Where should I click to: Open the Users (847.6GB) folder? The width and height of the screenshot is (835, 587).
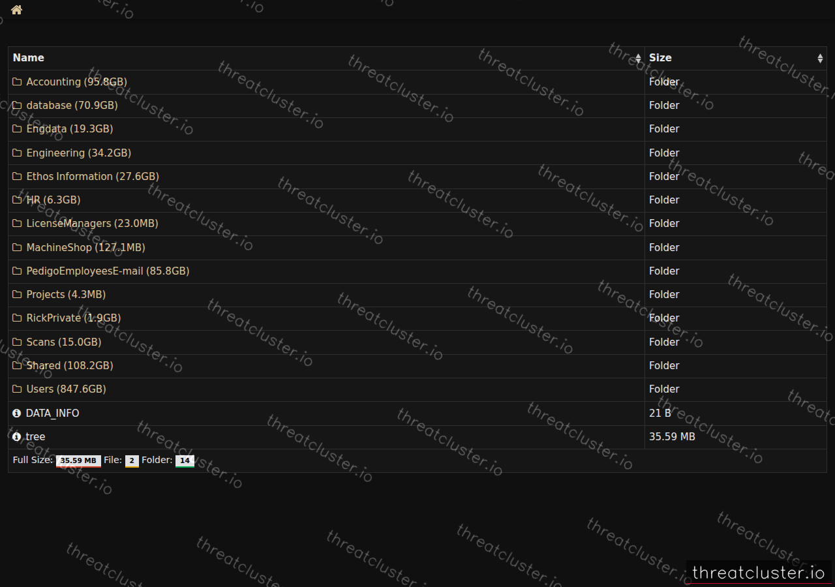[x=66, y=389]
